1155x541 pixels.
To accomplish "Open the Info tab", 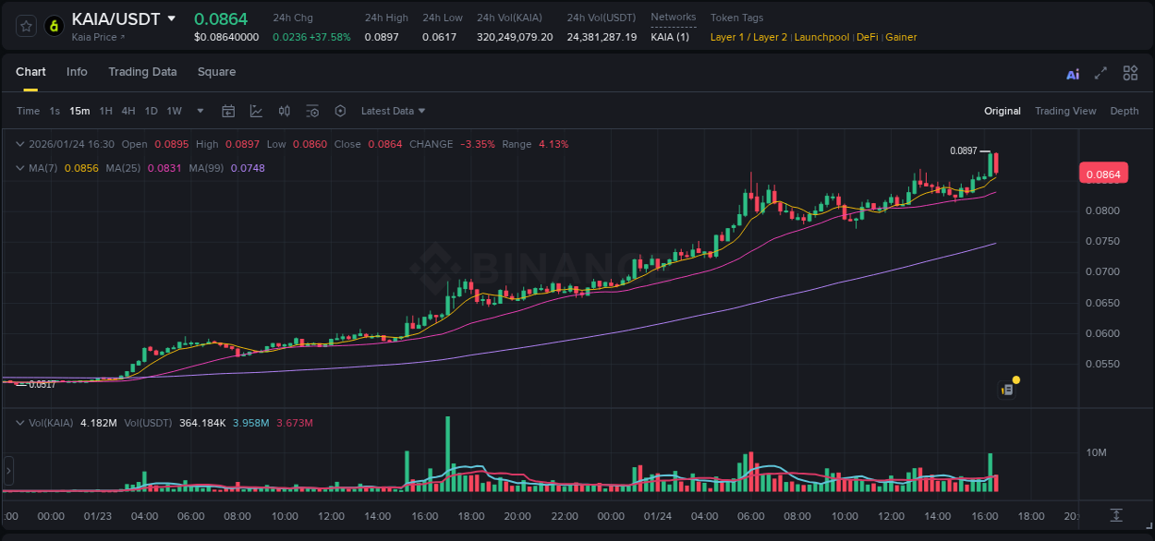I will [x=77, y=72].
